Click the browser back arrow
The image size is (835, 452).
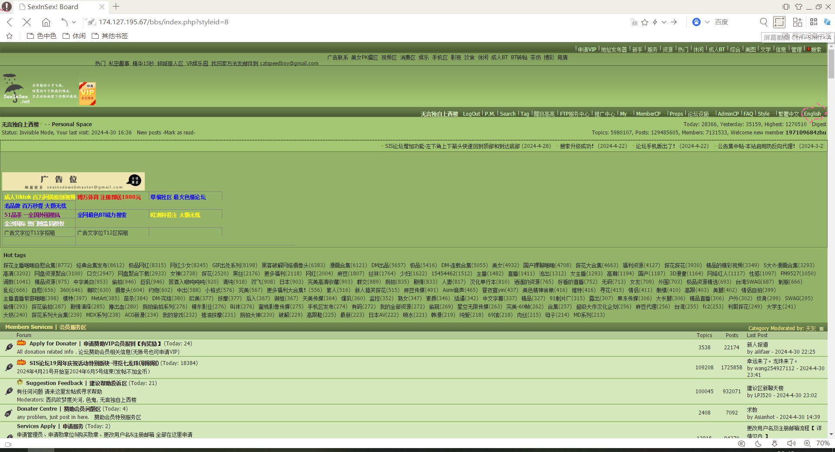coord(10,22)
